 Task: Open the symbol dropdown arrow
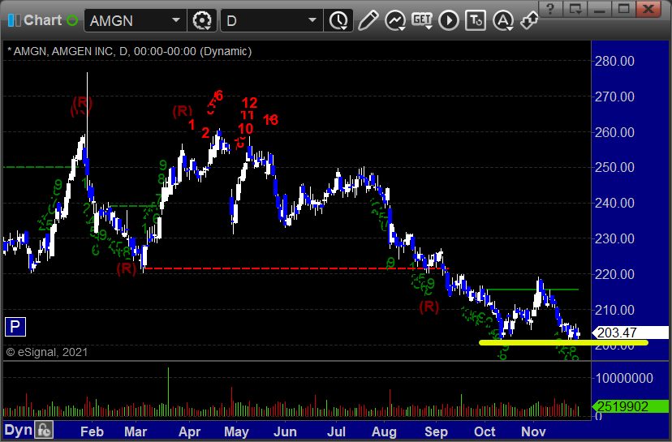point(176,20)
